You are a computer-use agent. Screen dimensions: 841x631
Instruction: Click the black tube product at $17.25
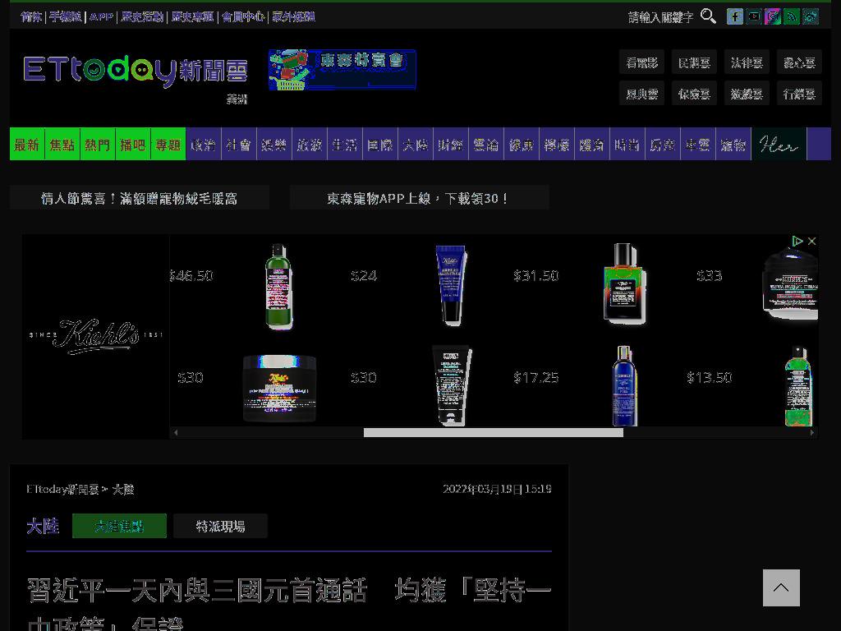(452, 386)
